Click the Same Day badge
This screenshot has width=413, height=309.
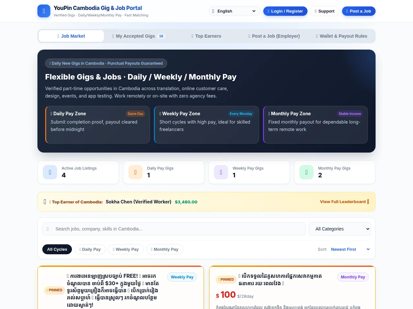tap(136, 114)
